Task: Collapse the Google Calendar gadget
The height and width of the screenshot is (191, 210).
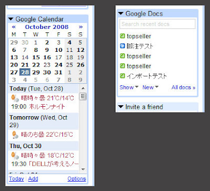Action: coord(11,19)
